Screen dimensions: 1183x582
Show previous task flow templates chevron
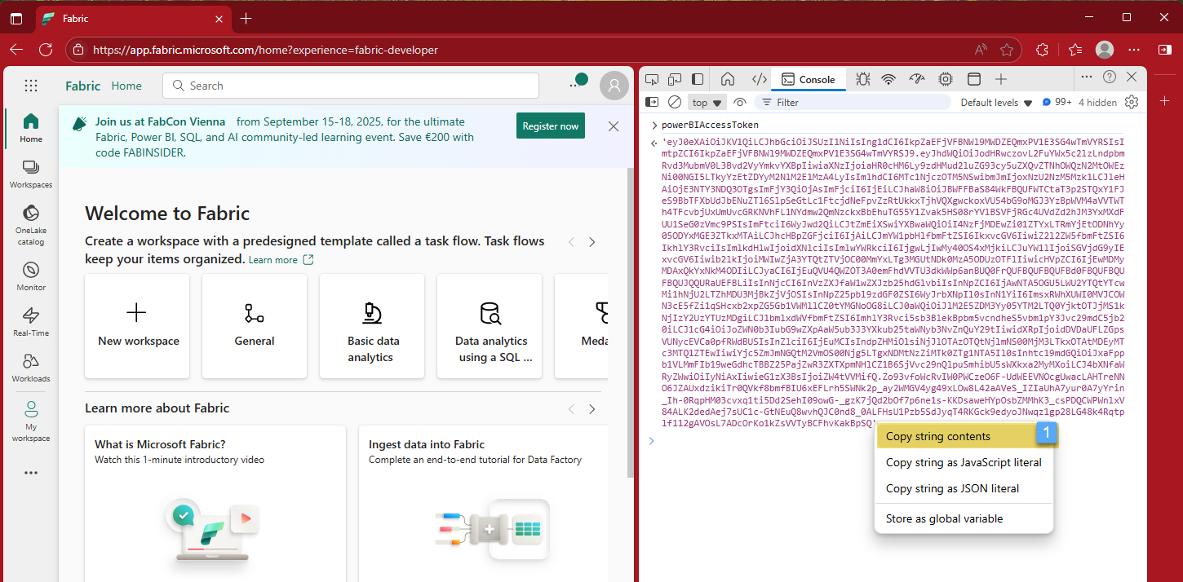[x=571, y=242]
